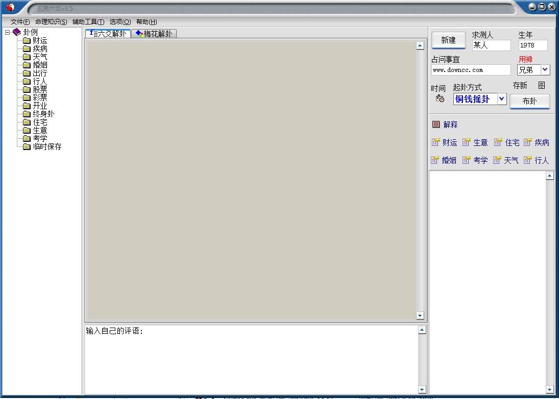Select the 彩票 folder icon

coord(27,97)
